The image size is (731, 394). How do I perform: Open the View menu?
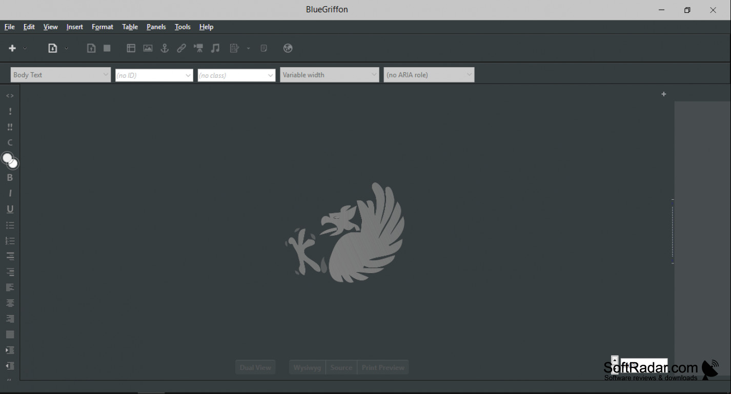(50, 27)
